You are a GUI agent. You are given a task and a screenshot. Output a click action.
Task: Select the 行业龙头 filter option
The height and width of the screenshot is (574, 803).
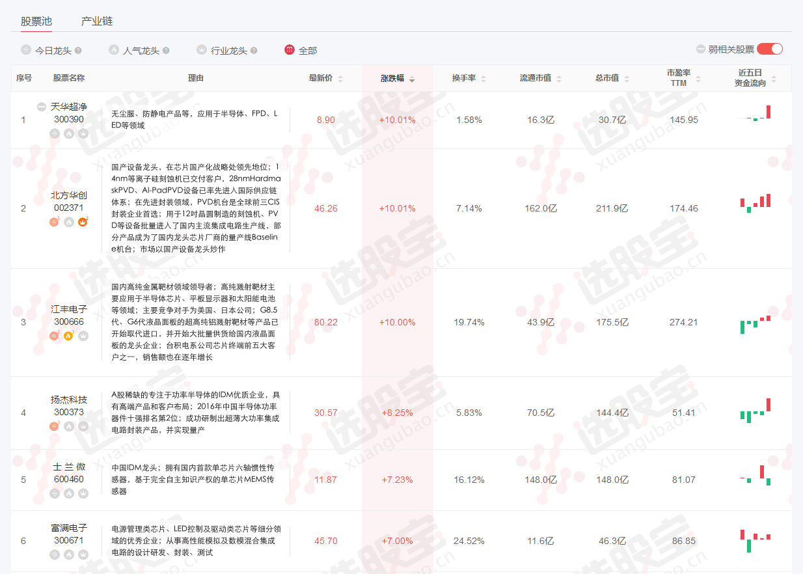pyautogui.click(x=229, y=50)
